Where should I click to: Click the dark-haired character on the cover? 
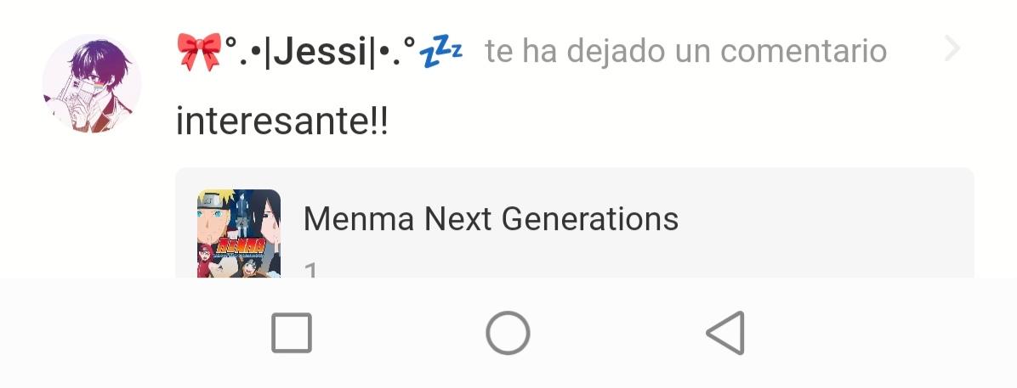coord(267,217)
